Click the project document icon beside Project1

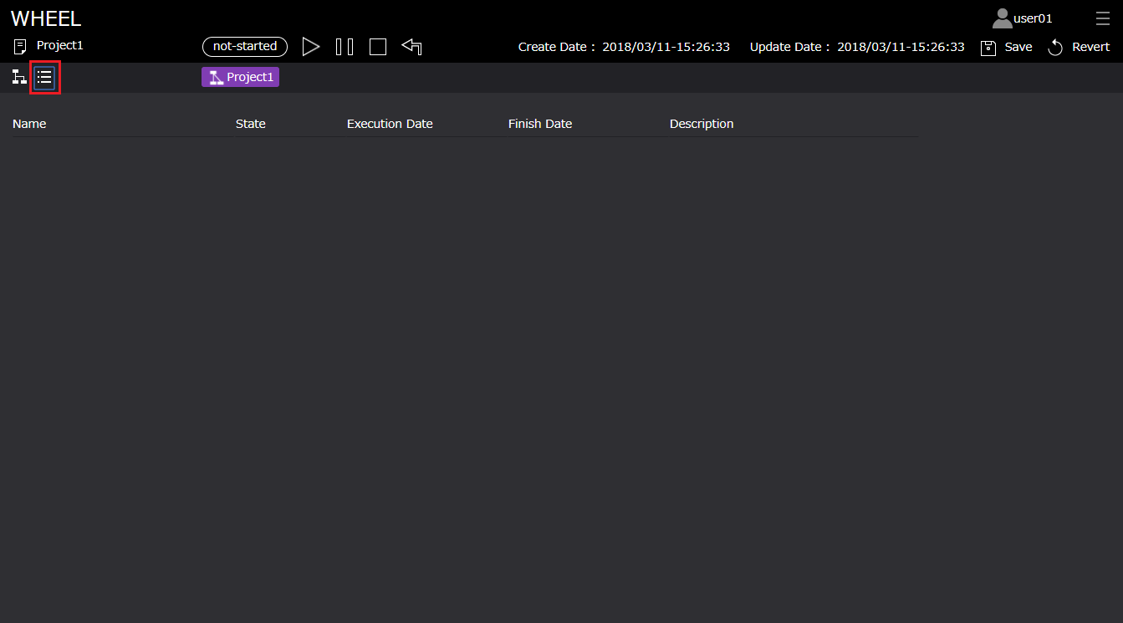pos(20,46)
